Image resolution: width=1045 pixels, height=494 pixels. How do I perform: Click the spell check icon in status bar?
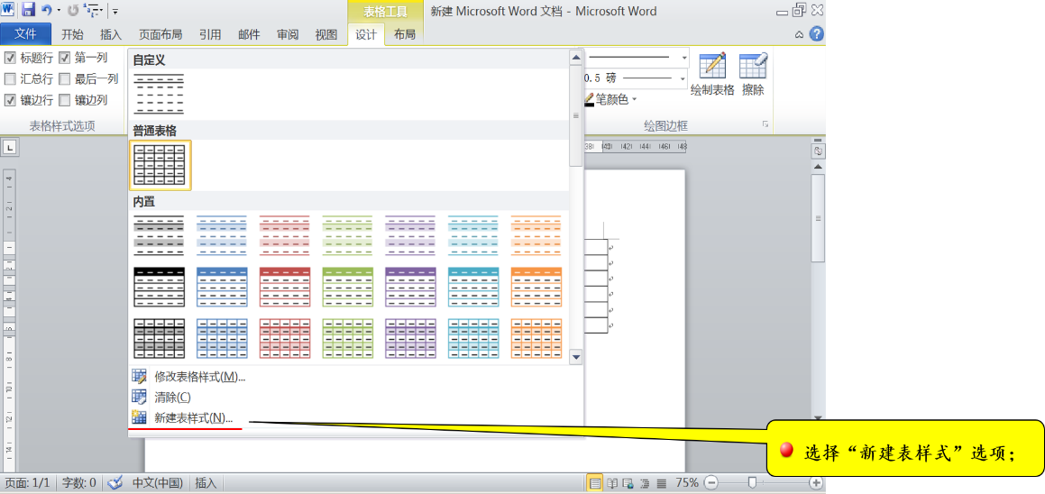click(115, 483)
